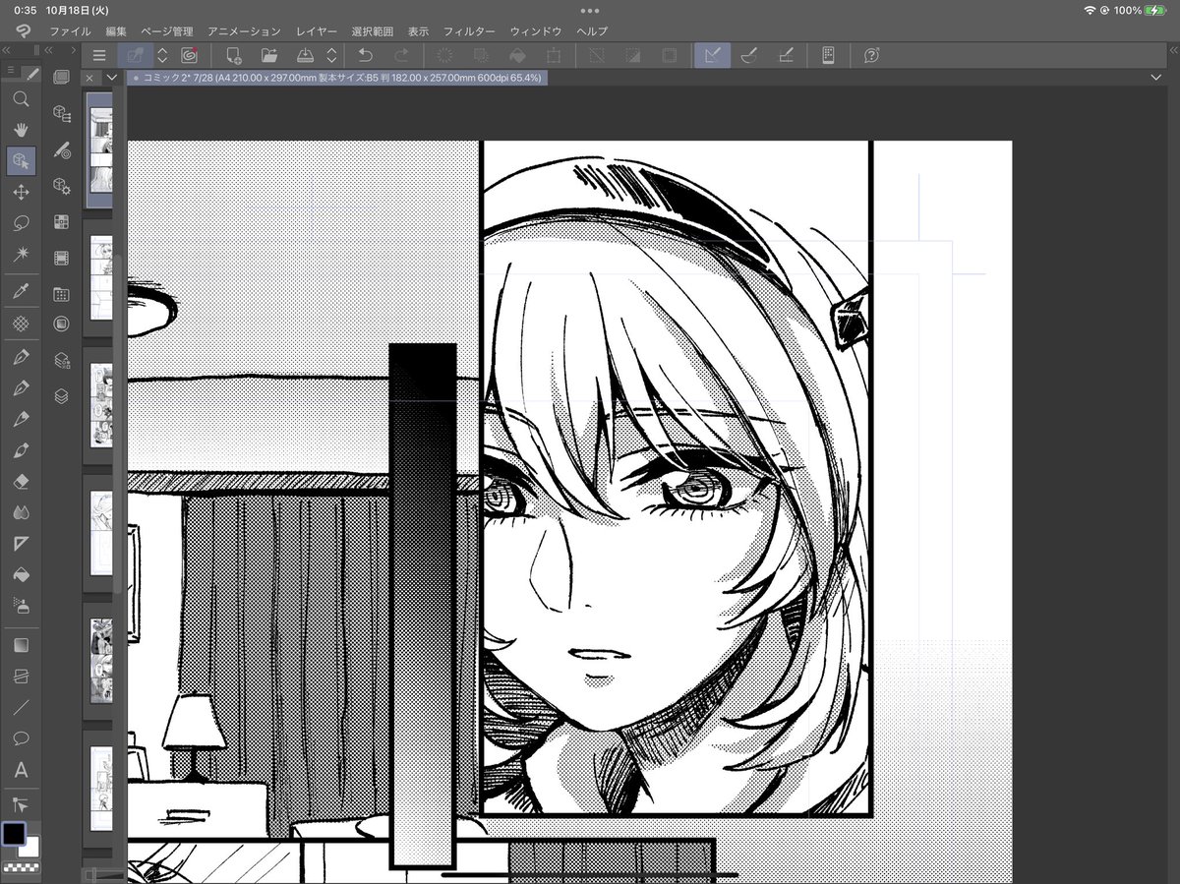Create a new document with page-plus icon
The height and width of the screenshot is (884, 1180).
pos(234,56)
